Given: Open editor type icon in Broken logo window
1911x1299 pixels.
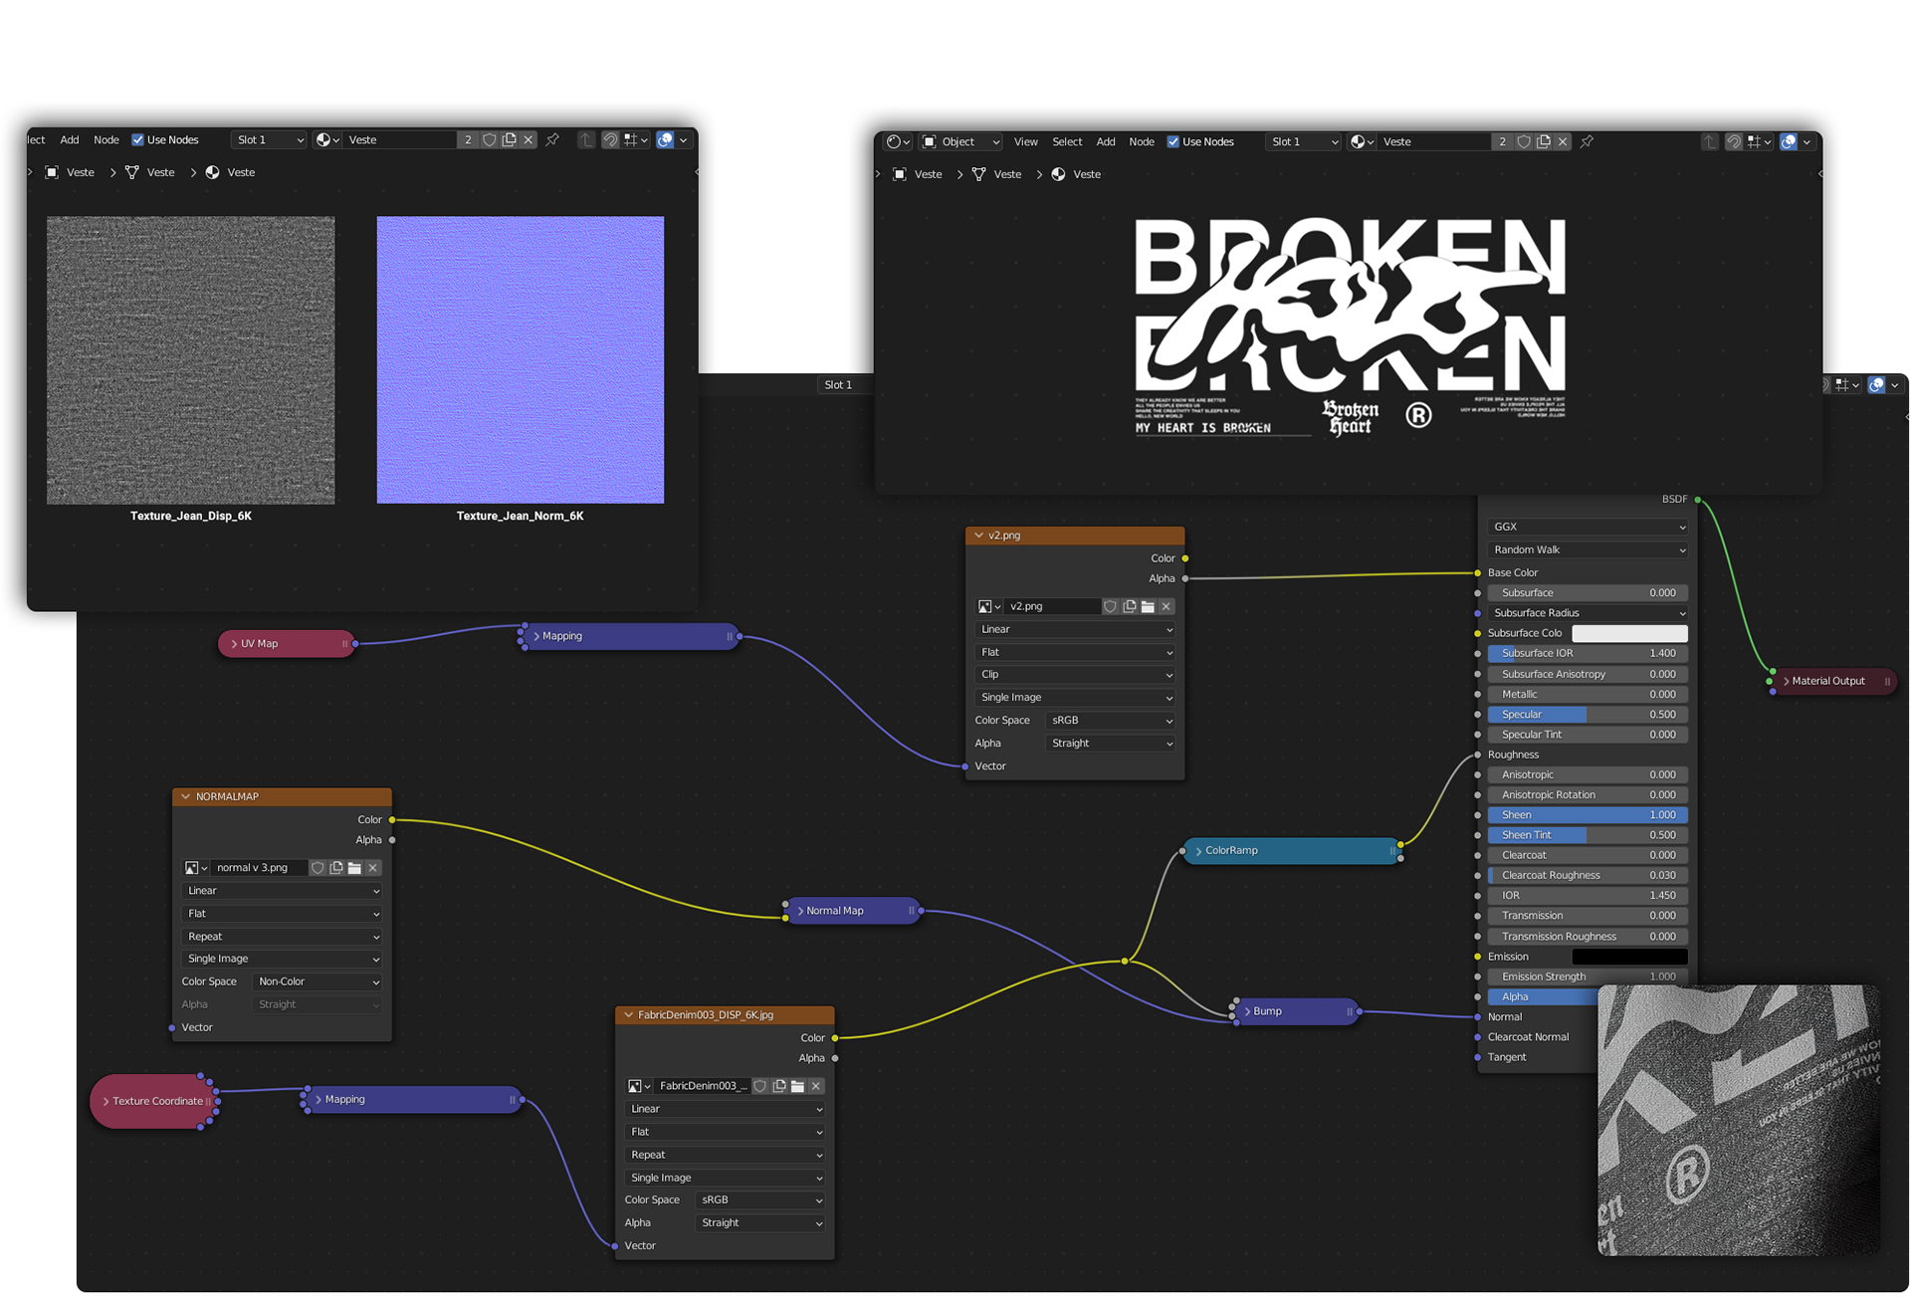Looking at the screenshot, I should pos(898,141).
